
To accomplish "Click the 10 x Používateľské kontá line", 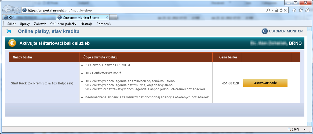I will [103, 73].
